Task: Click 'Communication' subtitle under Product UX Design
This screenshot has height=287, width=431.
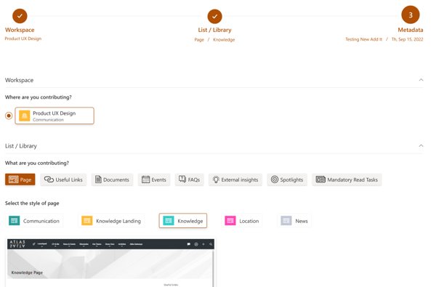Action: [48, 120]
